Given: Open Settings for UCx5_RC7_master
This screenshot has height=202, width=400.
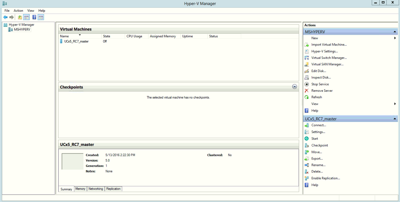Looking at the screenshot, I should [x=318, y=132].
